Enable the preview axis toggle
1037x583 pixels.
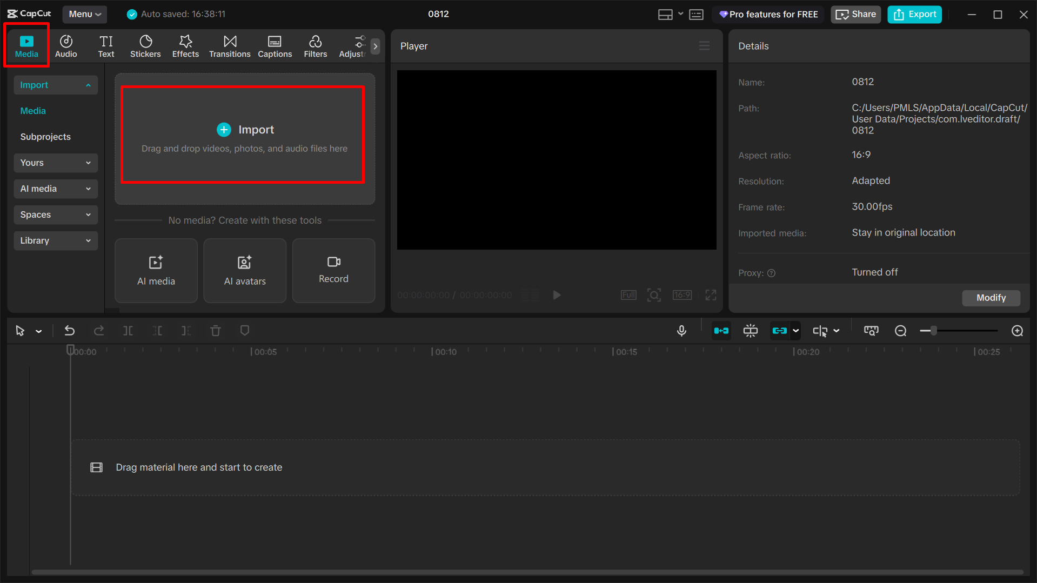coord(750,330)
